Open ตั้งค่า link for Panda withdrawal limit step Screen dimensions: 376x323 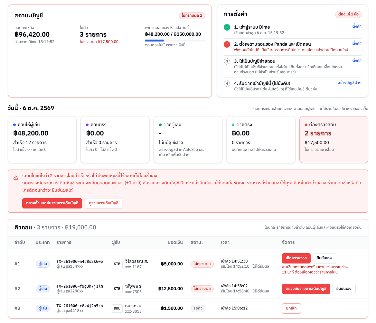[357, 43]
